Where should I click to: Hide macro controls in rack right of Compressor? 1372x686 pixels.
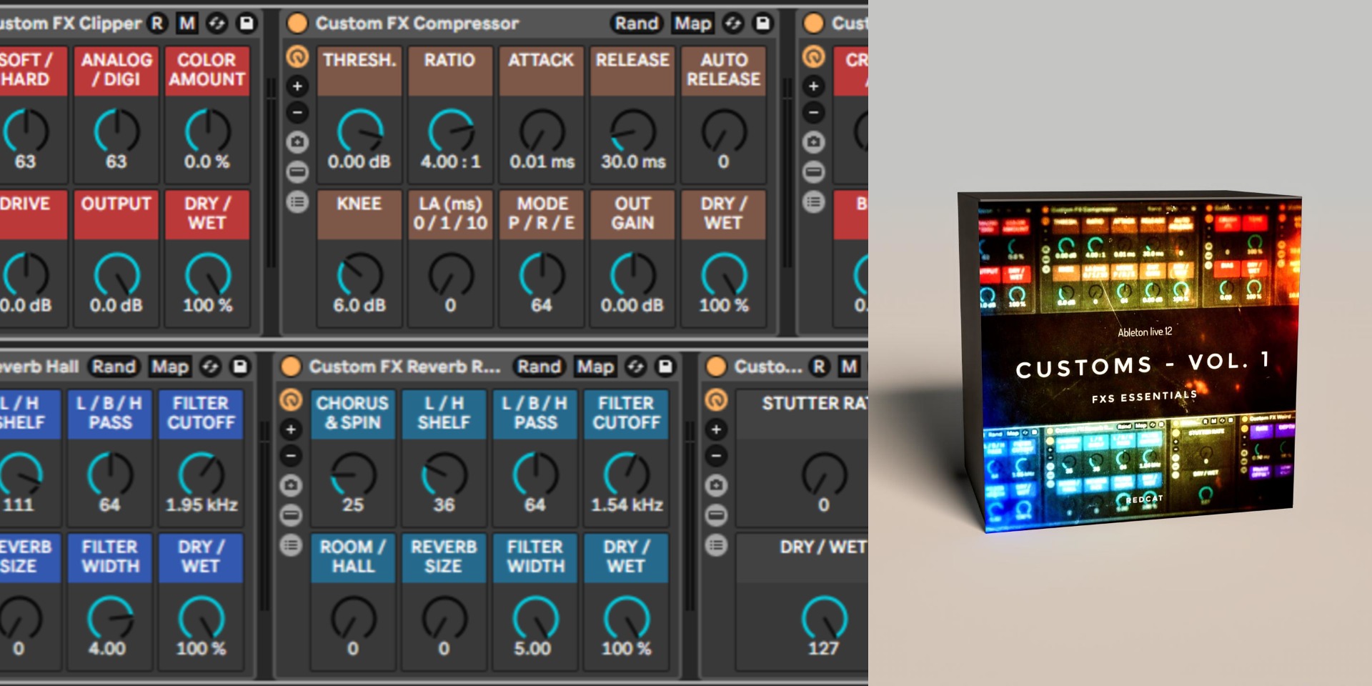tap(813, 56)
